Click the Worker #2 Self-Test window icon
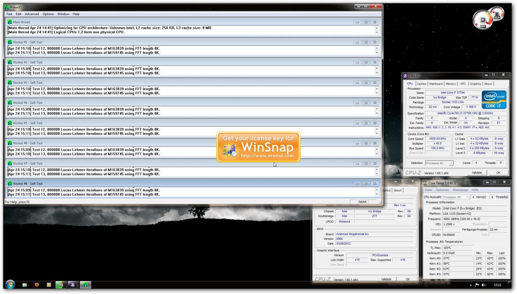This screenshot has height=294, width=517. (x=10, y=62)
